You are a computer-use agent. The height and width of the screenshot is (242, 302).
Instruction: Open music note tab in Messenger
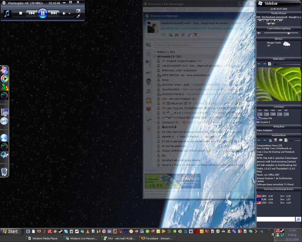148,91
